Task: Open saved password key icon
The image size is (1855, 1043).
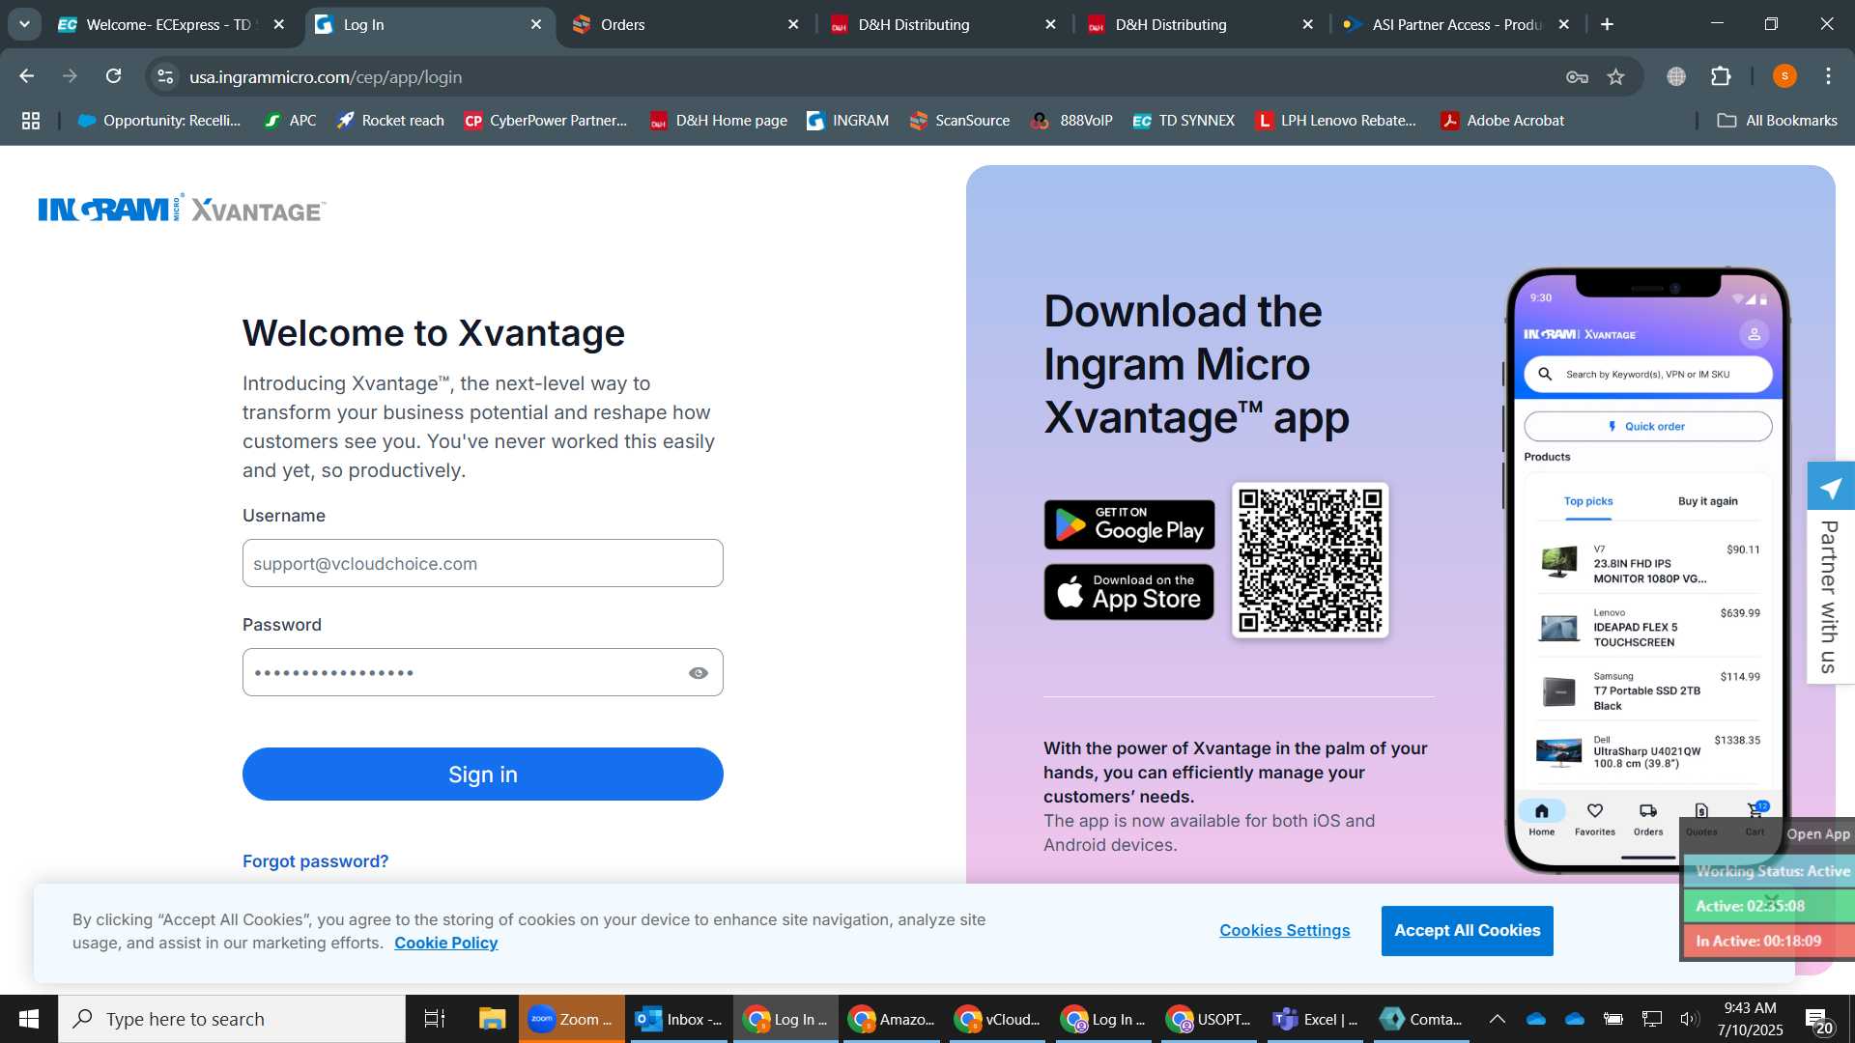Action: (x=1577, y=76)
